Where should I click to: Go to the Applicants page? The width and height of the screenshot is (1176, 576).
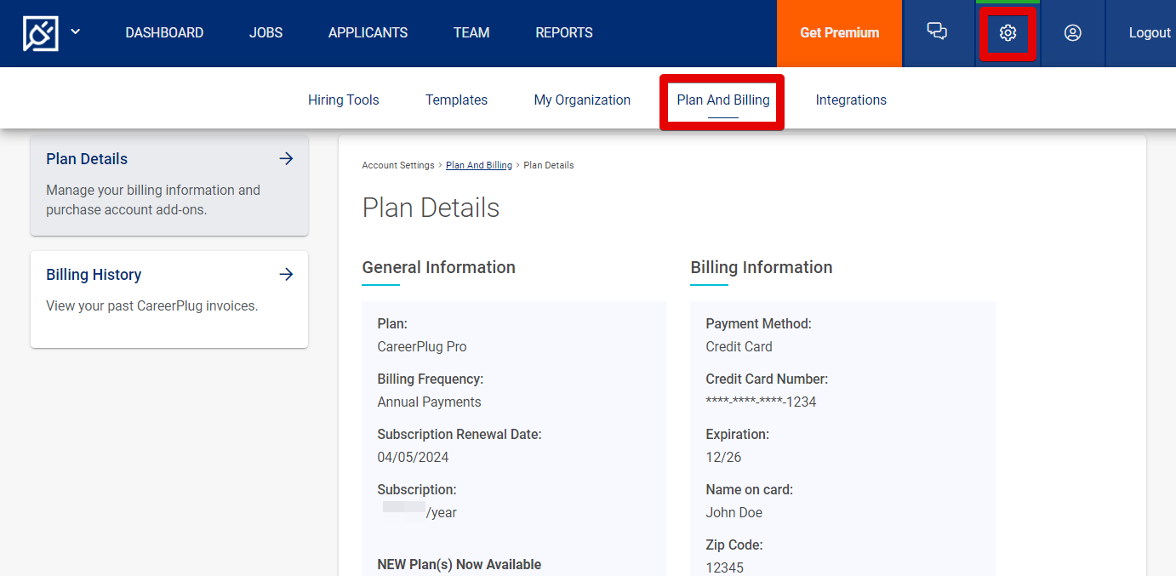[368, 32]
